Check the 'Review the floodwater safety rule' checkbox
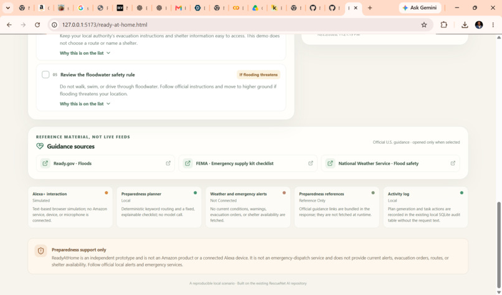Viewport: 502px width, 295px height. coord(45,75)
